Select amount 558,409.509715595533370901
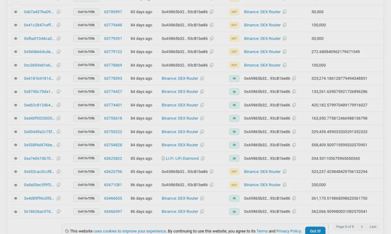391x234 pixels. tap(339, 145)
